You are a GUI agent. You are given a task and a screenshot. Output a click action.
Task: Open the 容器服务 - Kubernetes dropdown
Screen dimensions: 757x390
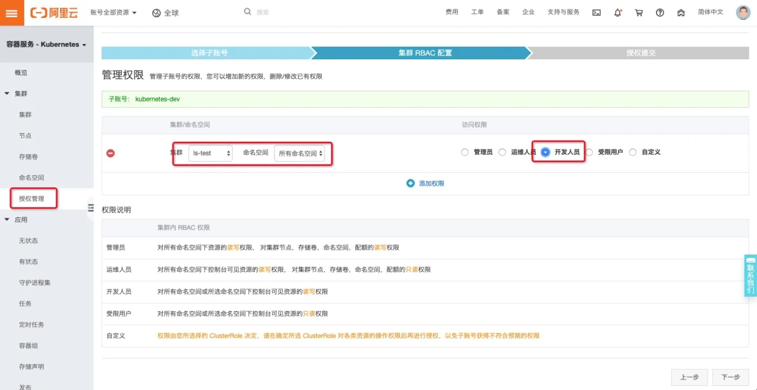tap(47, 44)
